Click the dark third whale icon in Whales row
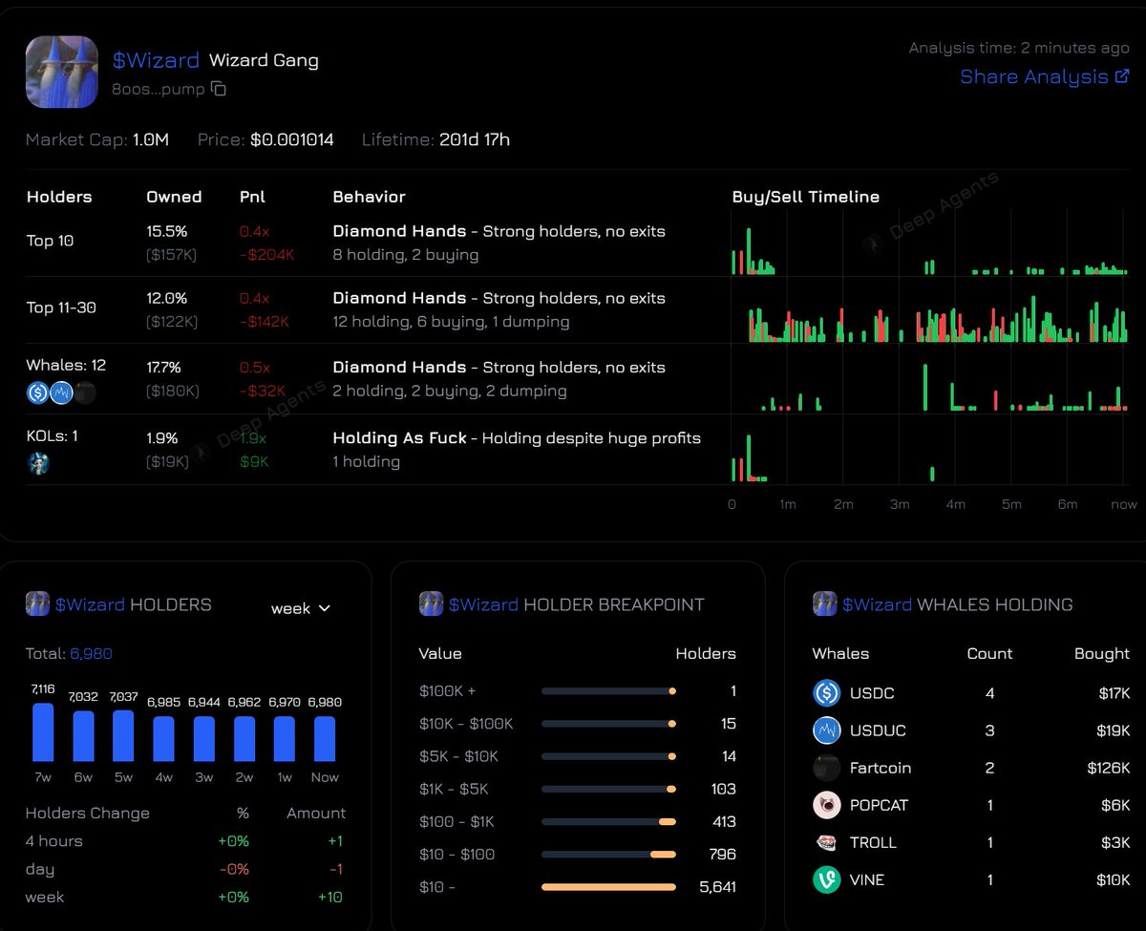The width and height of the screenshot is (1146, 931). (x=85, y=391)
